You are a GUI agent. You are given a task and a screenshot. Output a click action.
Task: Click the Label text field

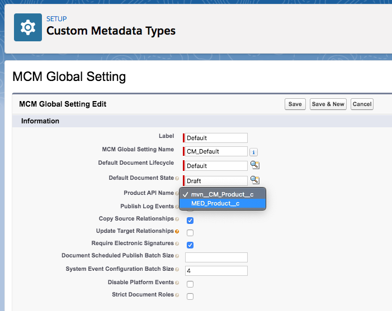(216, 138)
